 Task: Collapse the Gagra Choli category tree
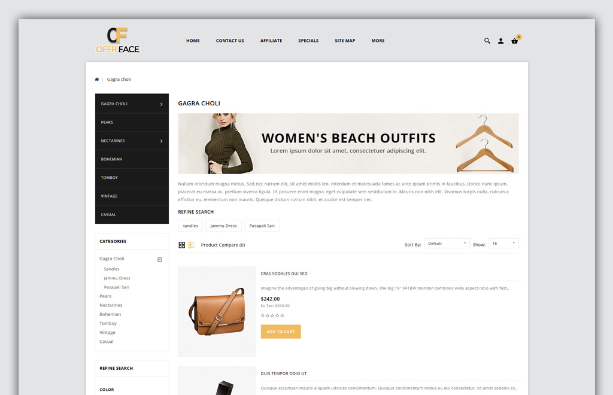point(160,259)
